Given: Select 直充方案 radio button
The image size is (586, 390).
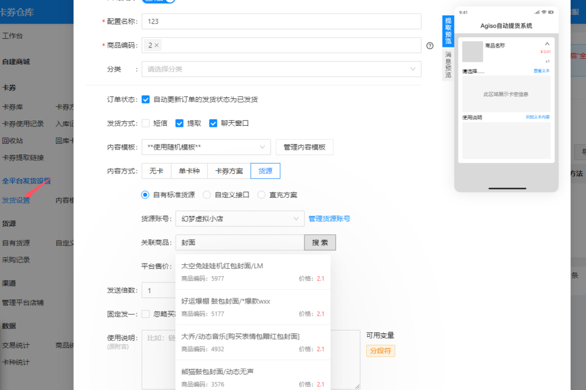Looking at the screenshot, I should click(261, 194).
